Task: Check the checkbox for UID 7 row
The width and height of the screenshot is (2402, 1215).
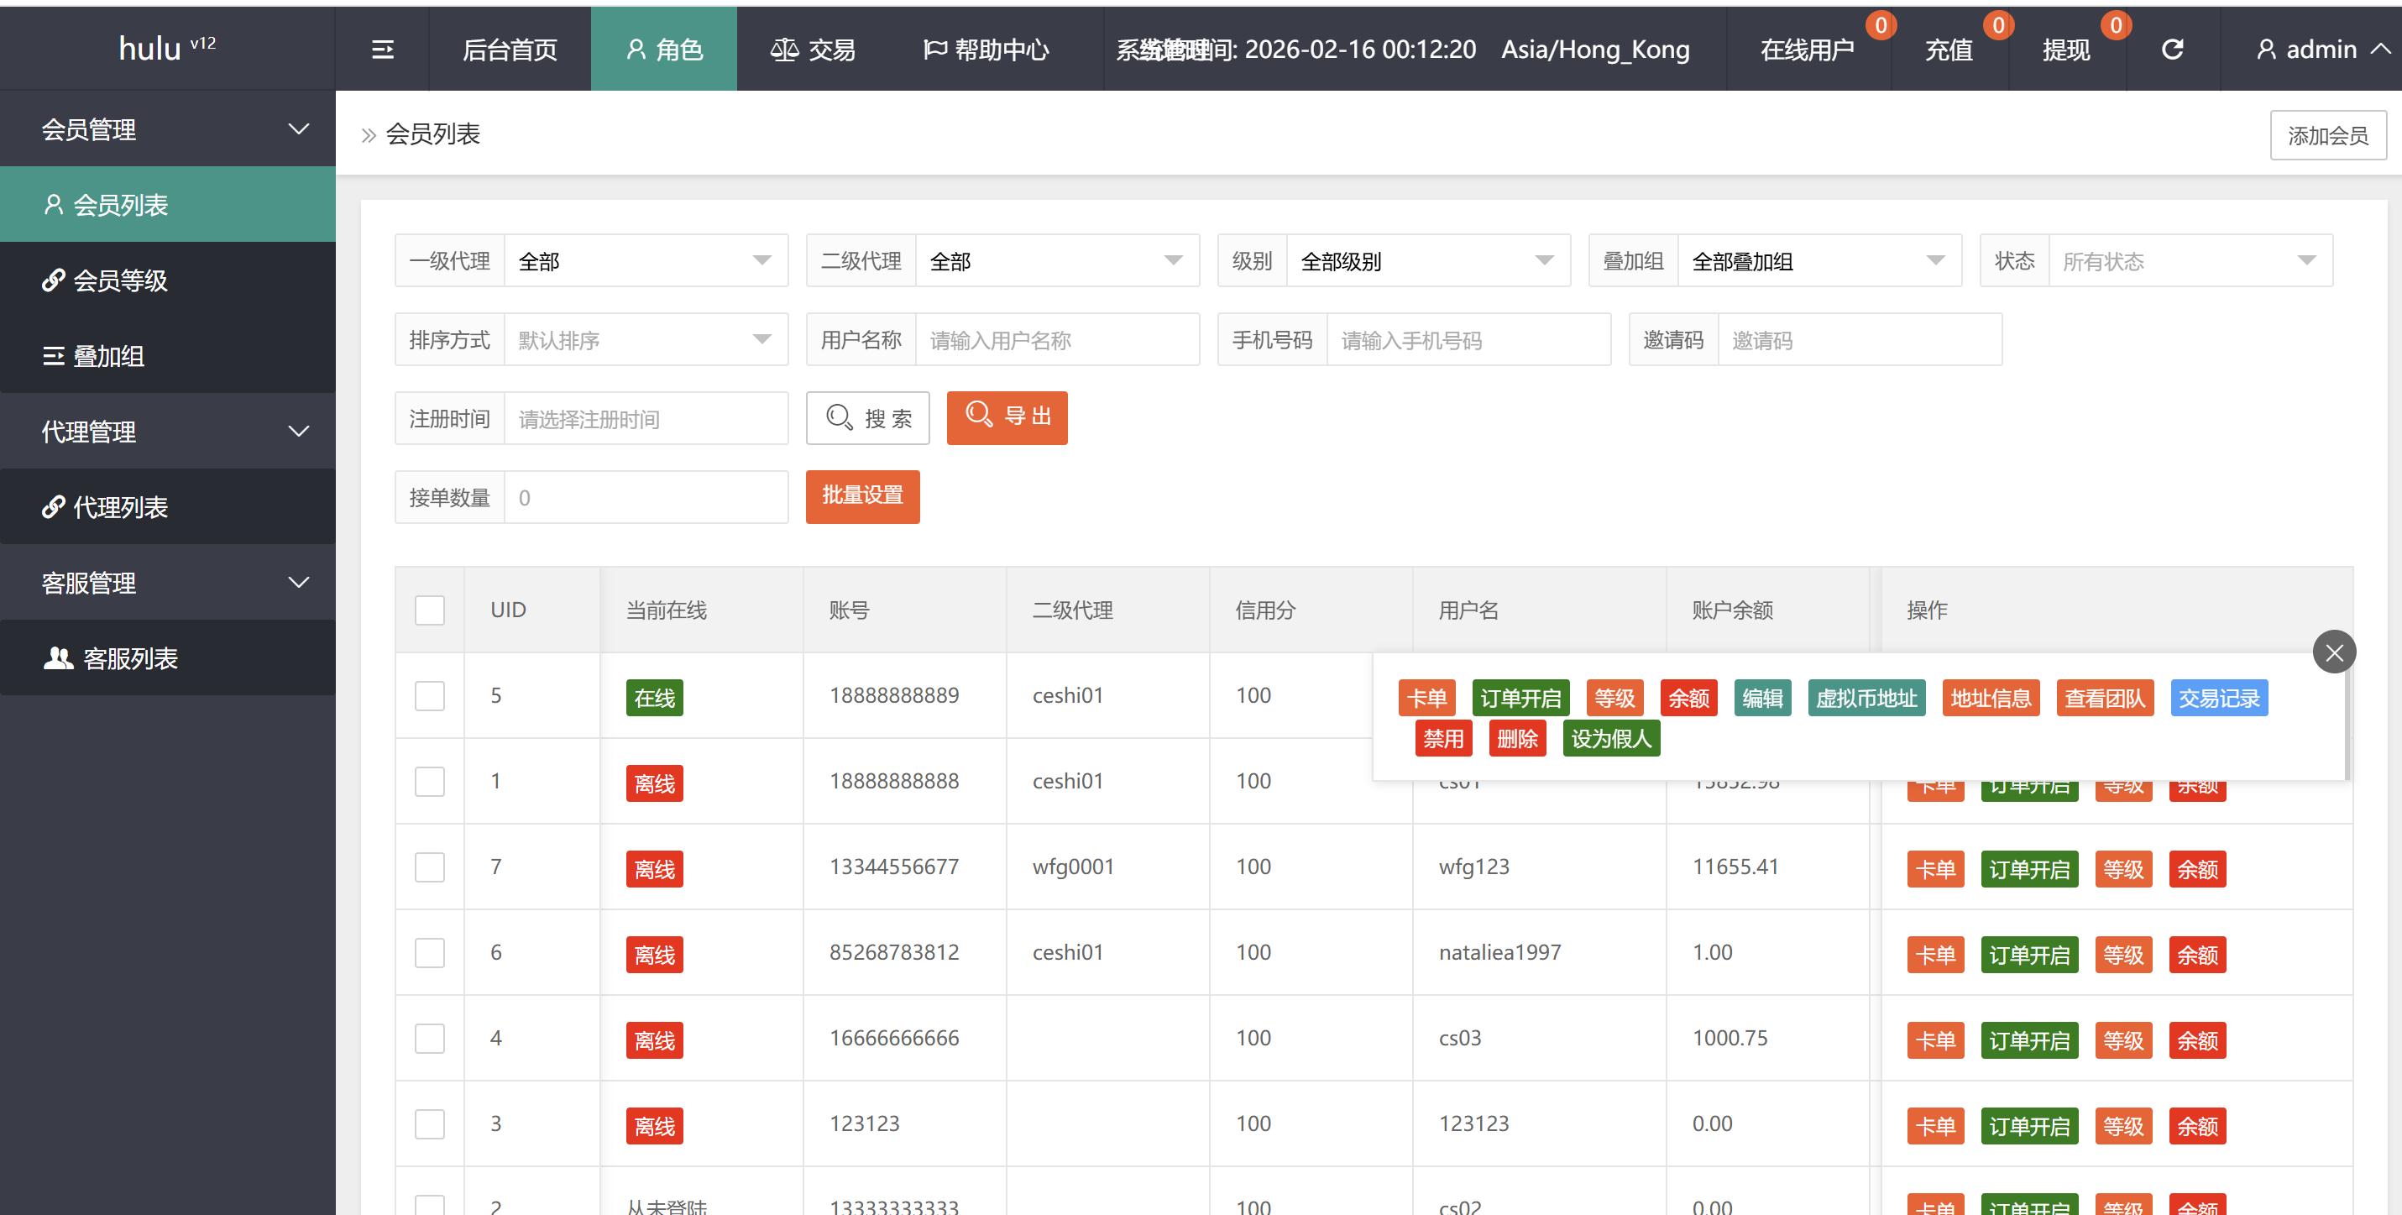Action: pos(430,868)
